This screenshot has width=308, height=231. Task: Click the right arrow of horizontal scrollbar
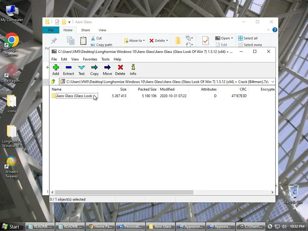pyautogui.click(x=272, y=192)
